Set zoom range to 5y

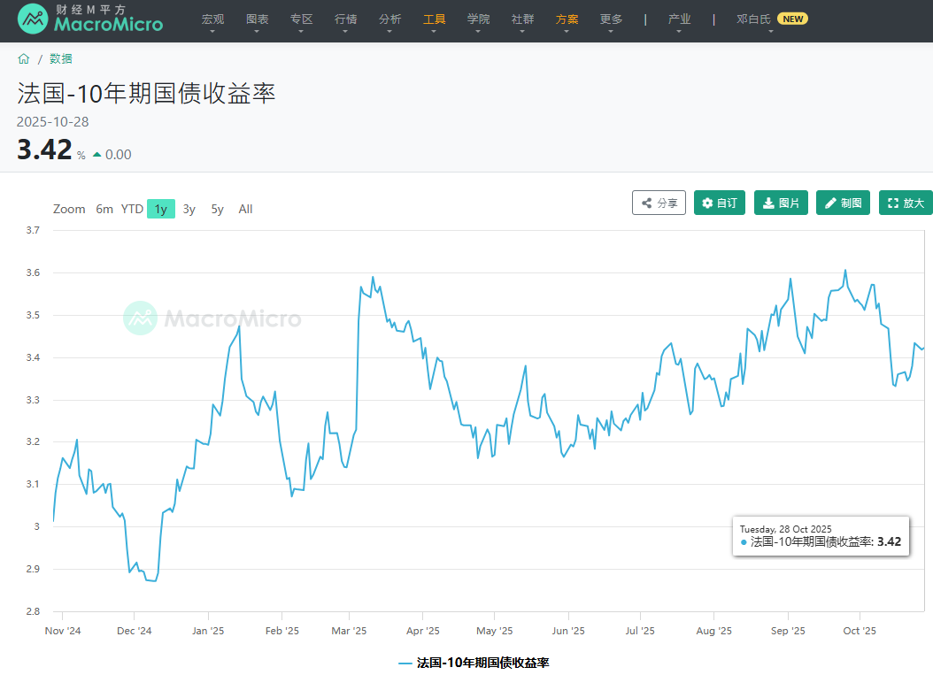click(218, 210)
